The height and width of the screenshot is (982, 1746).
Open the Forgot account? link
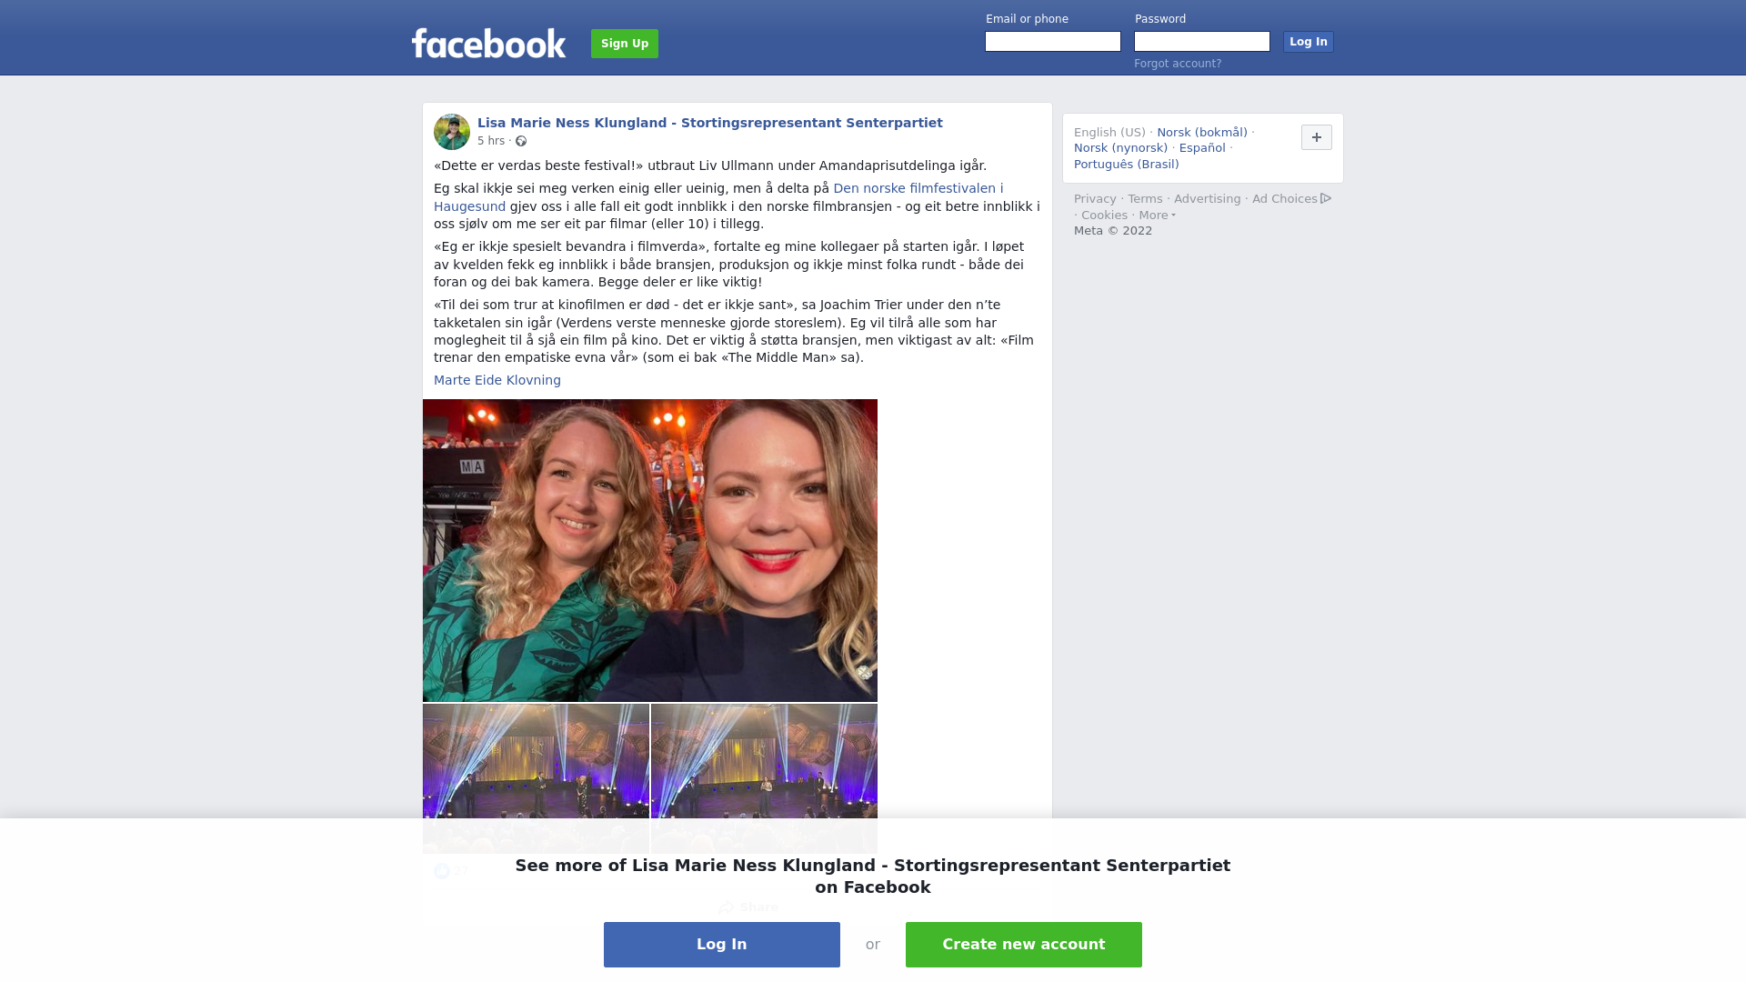tap(1178, 64)
